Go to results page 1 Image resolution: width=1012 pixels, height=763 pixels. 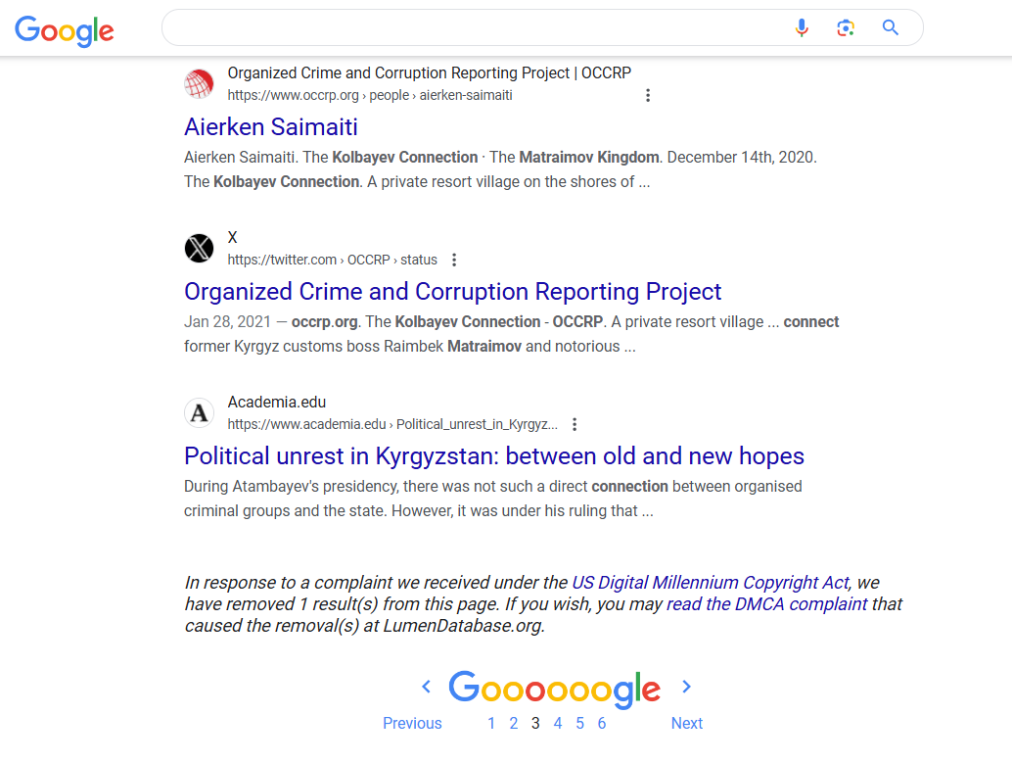coord(491,724)
